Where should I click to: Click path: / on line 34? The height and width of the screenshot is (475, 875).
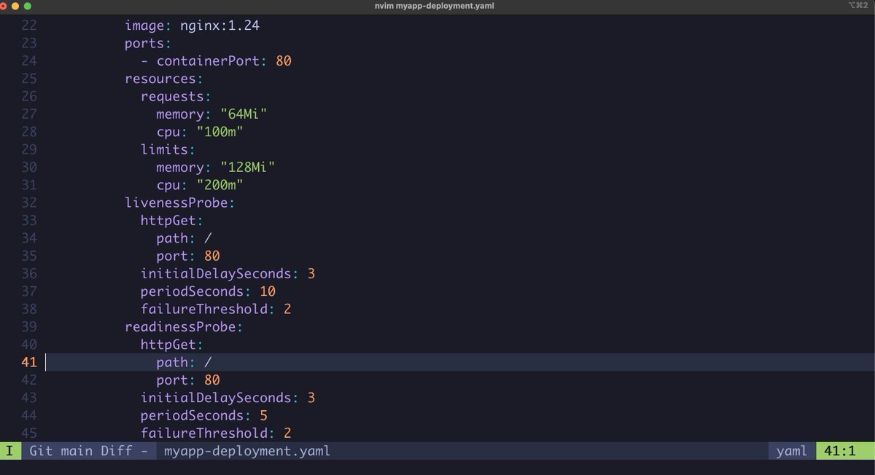[184, 238]
